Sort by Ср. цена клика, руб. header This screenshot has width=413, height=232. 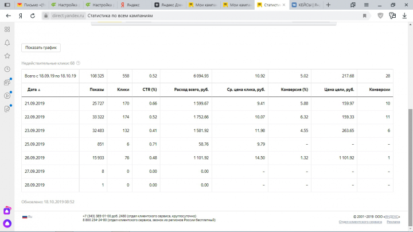(246, 90)
